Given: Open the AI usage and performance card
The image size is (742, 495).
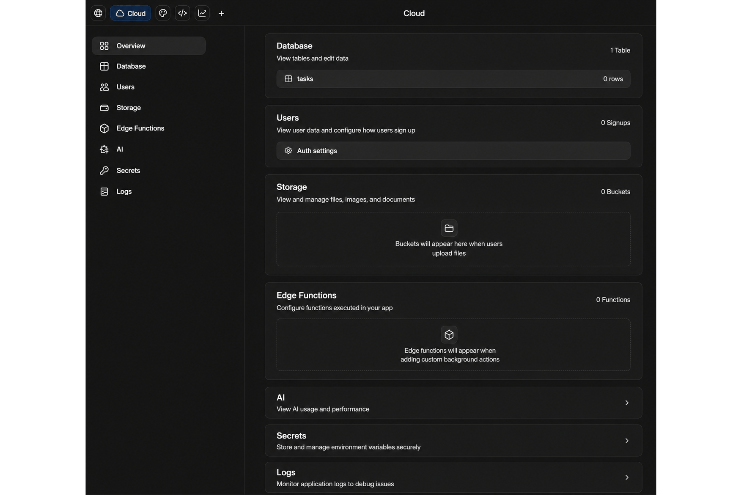Looking at the screenshot, I should pos(453,403).
